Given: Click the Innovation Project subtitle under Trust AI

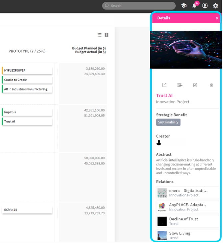Looking at the screenshot, I should point(173,102).
